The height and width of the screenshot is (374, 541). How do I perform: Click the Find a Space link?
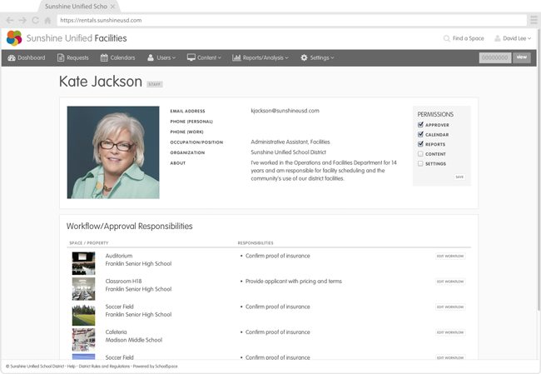(469, 38)
